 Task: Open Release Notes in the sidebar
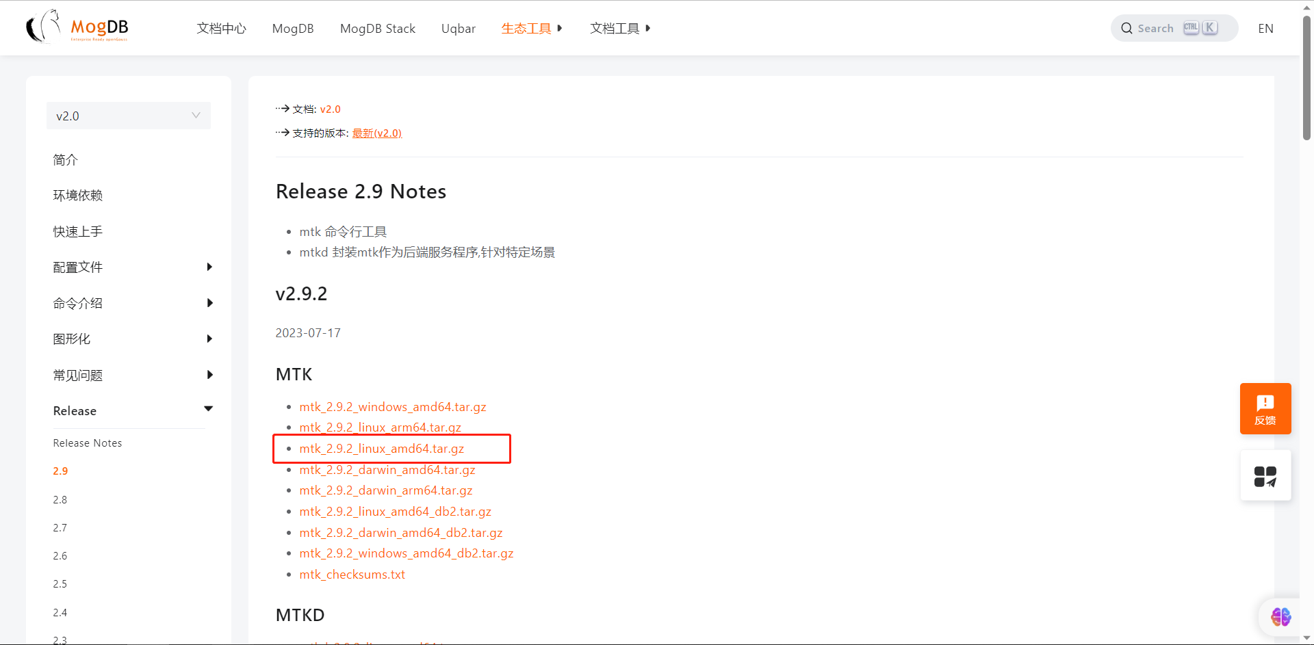[x=88, y=443]
